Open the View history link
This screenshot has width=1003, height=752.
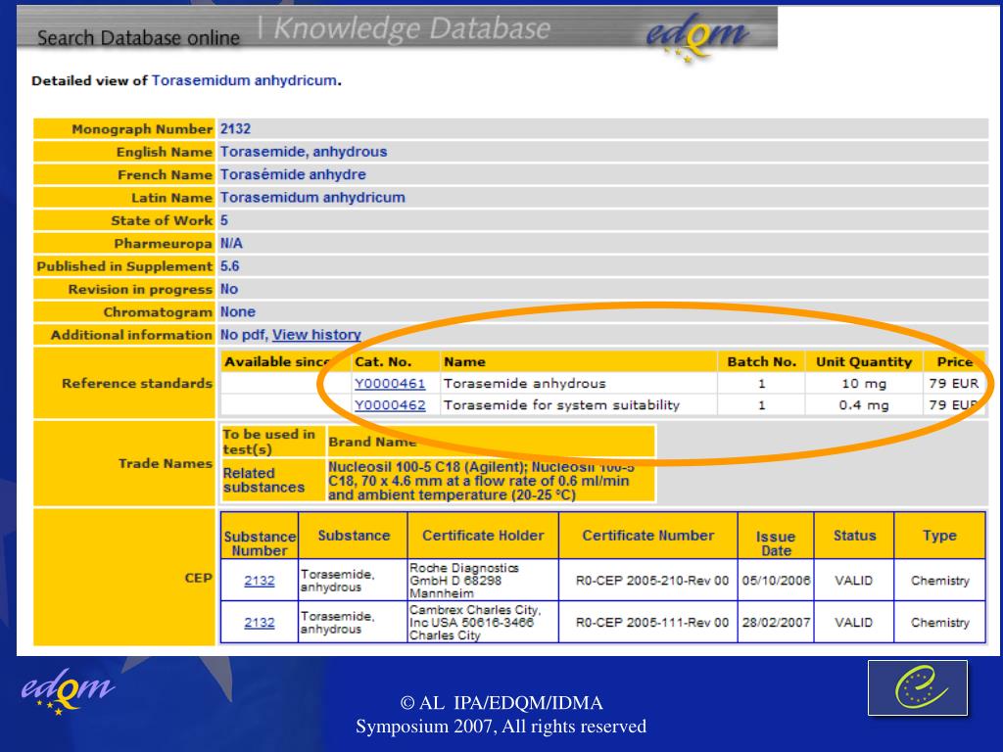316,335
